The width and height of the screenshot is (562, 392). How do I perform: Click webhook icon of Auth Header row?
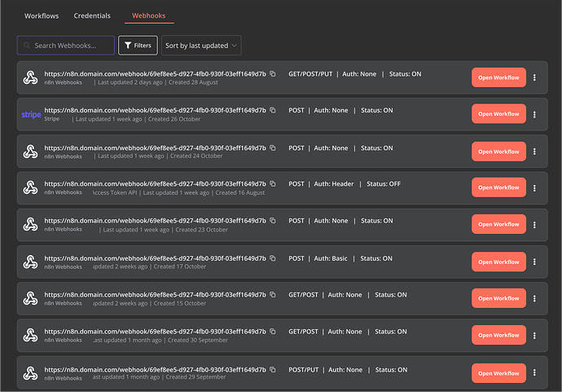(x=30, y=187)
